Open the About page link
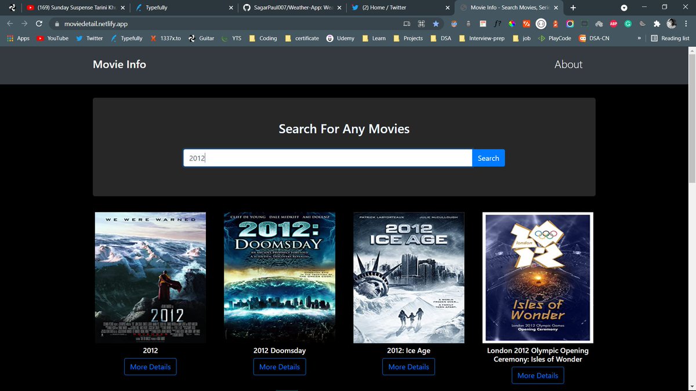The image size is (696, 391). (568, 64)
